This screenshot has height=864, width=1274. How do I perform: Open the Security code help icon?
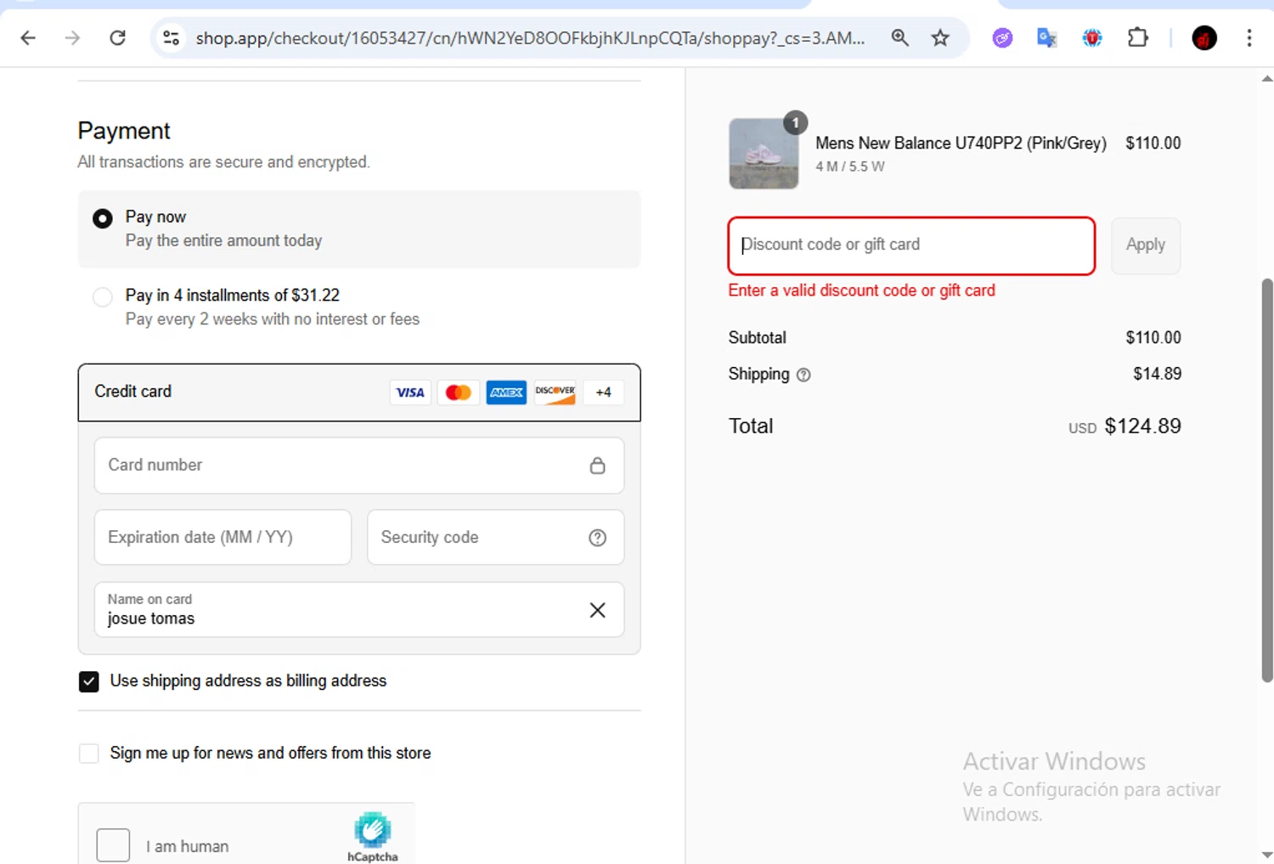[597, 537]
